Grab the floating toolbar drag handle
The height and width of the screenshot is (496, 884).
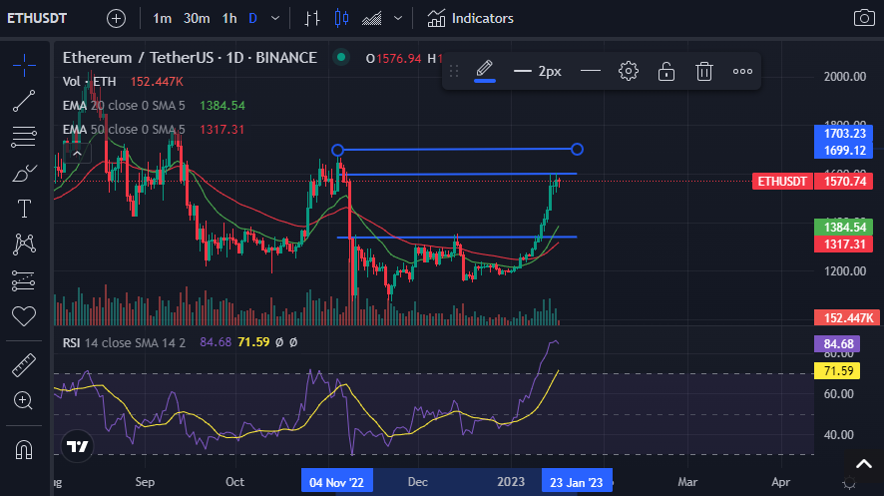tap(454, 71)
